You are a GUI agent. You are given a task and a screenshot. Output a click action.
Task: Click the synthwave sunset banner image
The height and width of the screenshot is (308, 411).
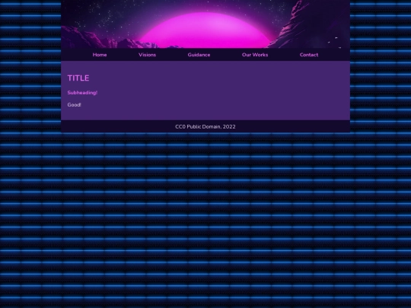tap(205, 24)
